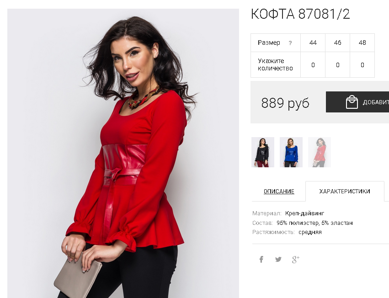The image size is (389, 298).
Task: Set quantity field for size 46
Action: pos(338,65)
